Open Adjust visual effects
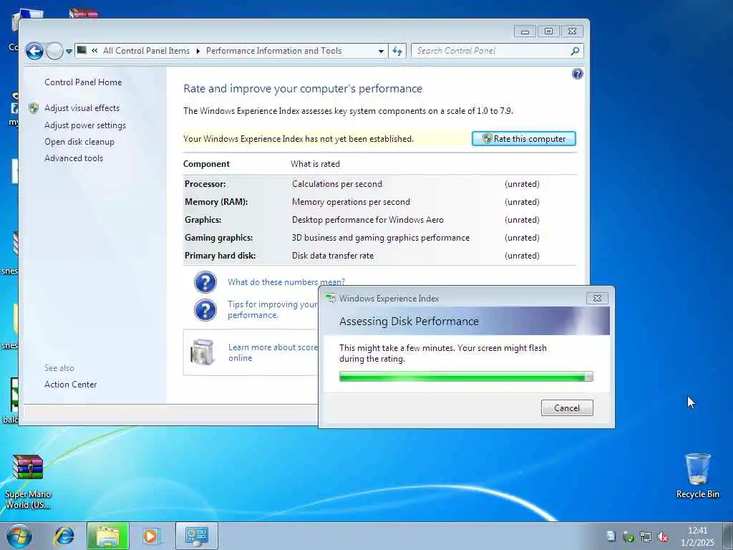This screenshot has height=550, width=733. click(x=82, y=108)
